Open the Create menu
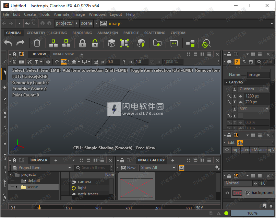 [30, 14]
